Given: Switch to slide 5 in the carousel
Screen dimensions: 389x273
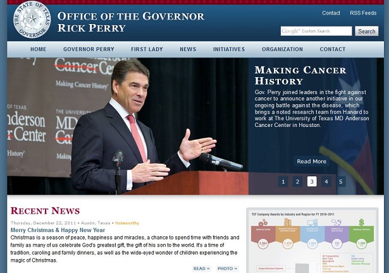Looking at the screenshot, I should pyautogui.click(x=341, y=182).
